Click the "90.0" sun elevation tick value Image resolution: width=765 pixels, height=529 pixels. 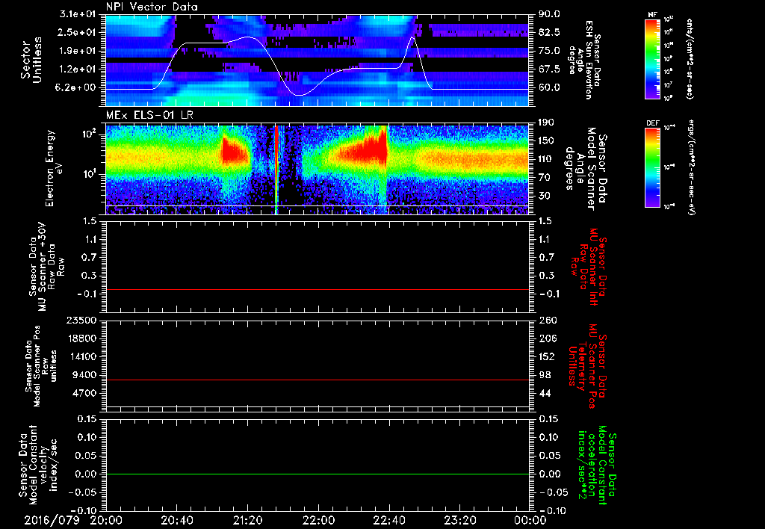pos(549,14)
